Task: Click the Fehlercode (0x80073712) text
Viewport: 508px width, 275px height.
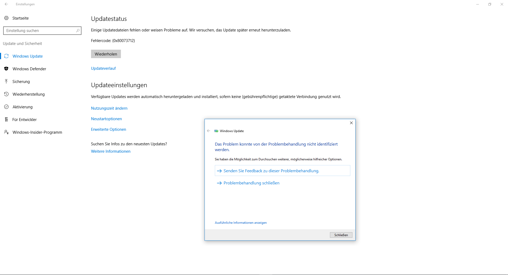Action: coord(113,40)
